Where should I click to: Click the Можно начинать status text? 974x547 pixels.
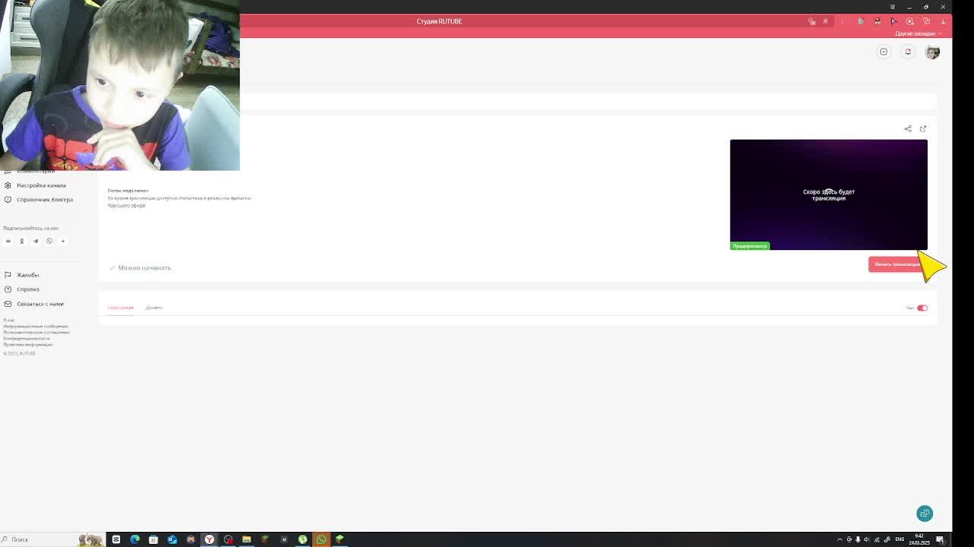(x=145, y=268)
